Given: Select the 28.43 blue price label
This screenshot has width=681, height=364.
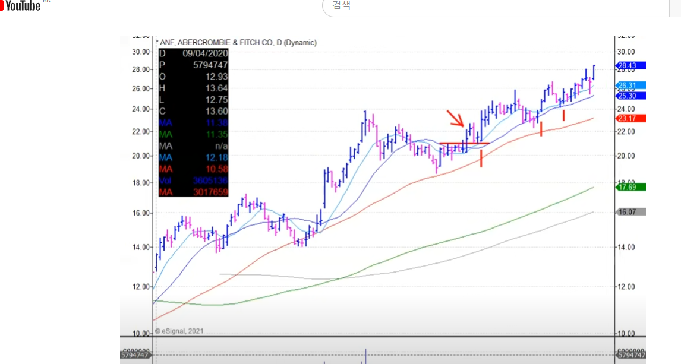Looking at the screenshot, I should (x=630, y=65).
